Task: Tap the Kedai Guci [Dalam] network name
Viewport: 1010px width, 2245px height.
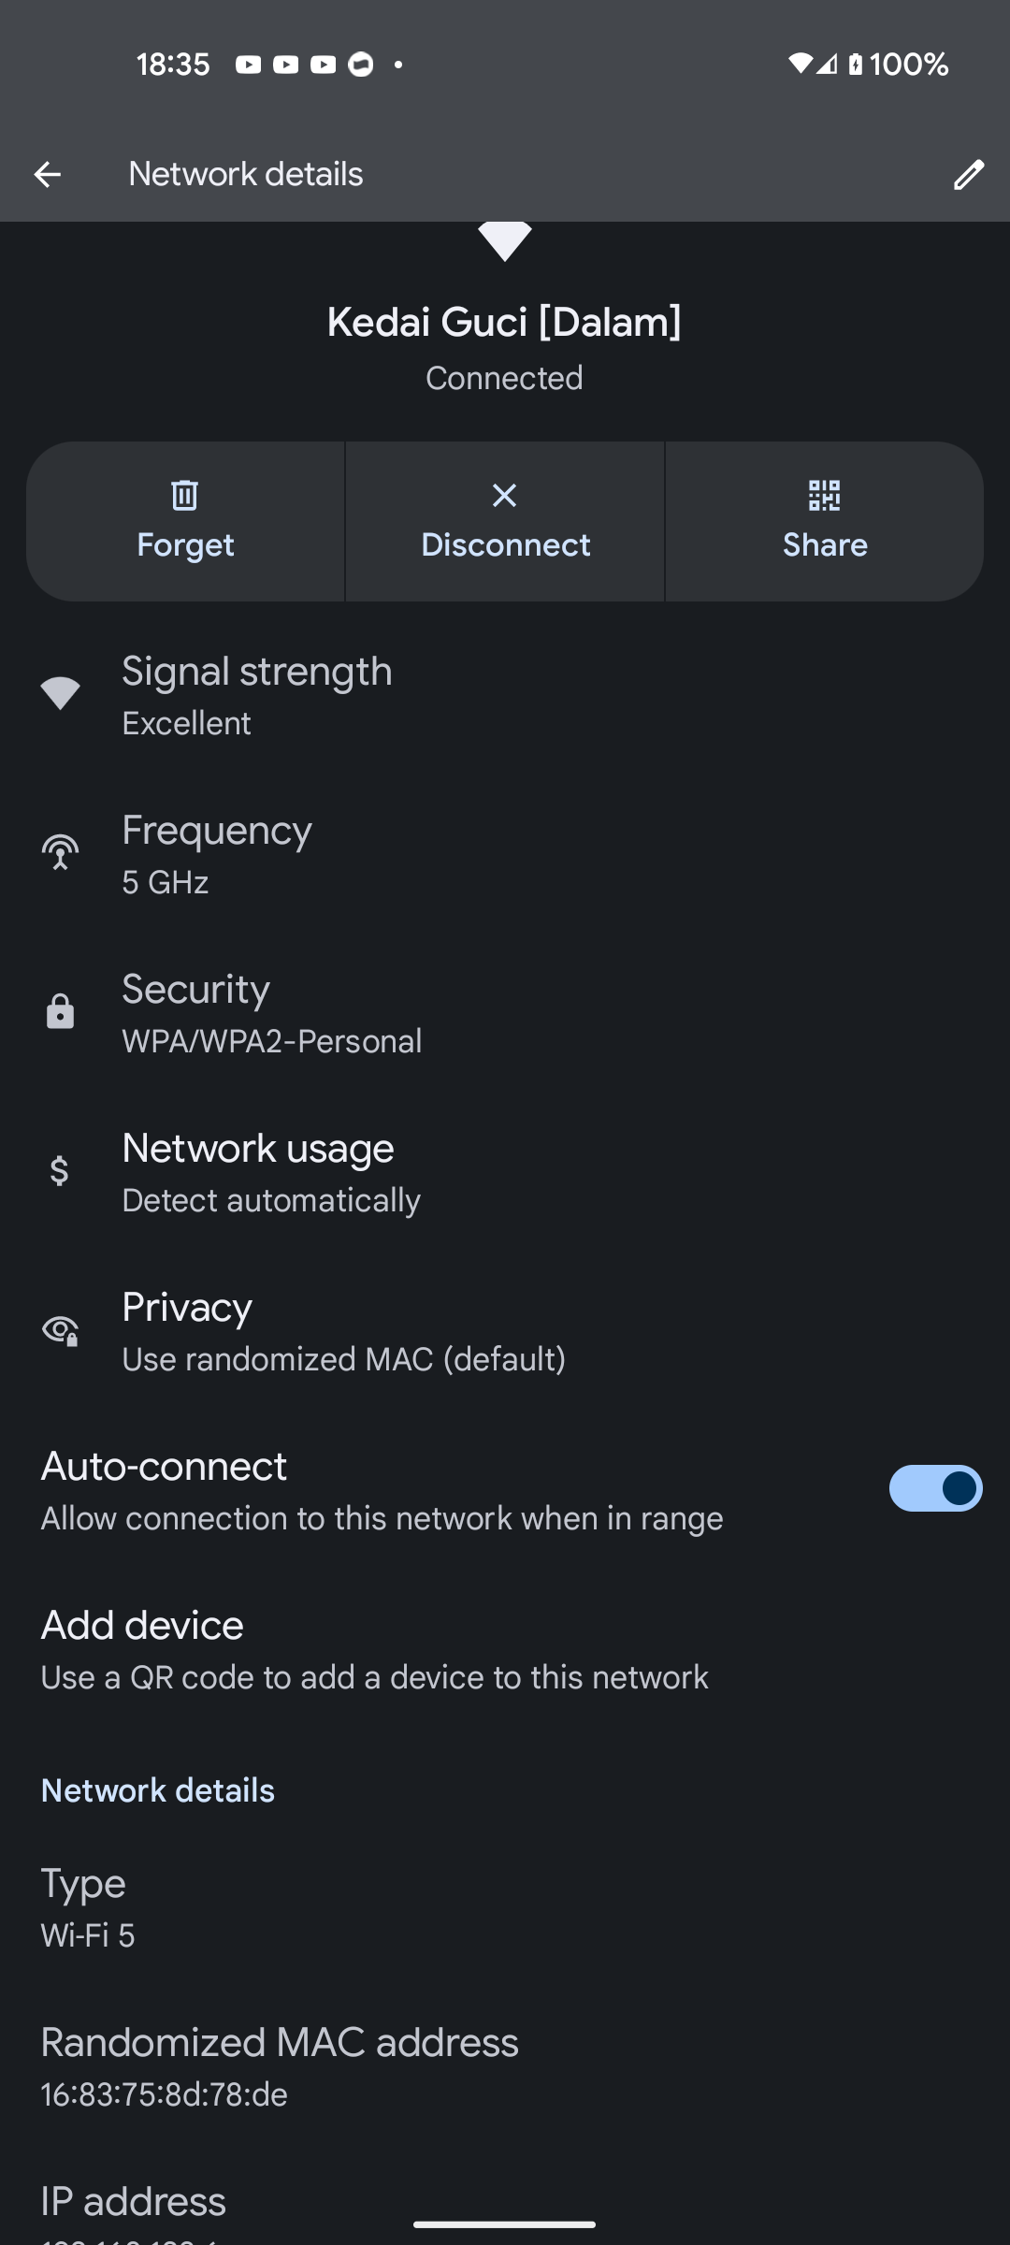Action: pyautogui.click(x=504, y=323)
